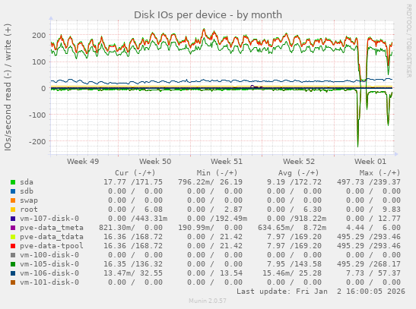Click vm-105-disk-0 Cur value 16.35 /136.32
The image size is (416, 309).
point(133,264)
